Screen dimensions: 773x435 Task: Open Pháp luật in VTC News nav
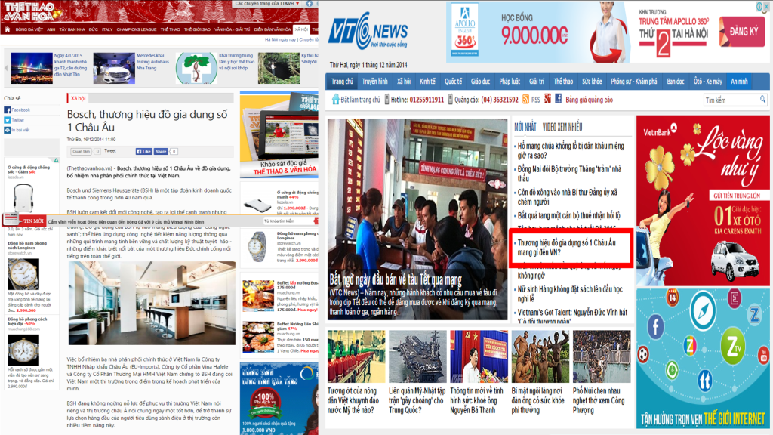pos(510,82)
